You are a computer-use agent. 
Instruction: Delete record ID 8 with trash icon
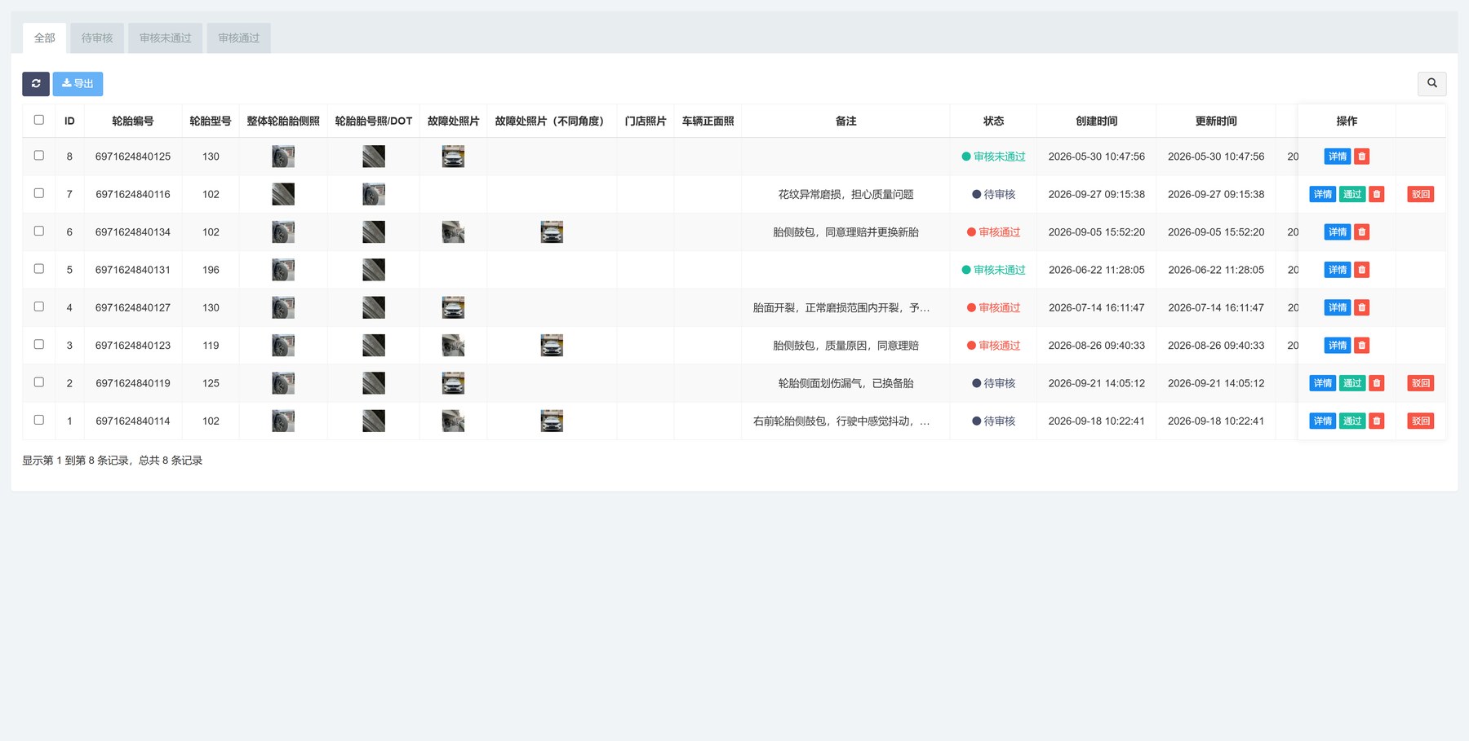(1361, 157)
